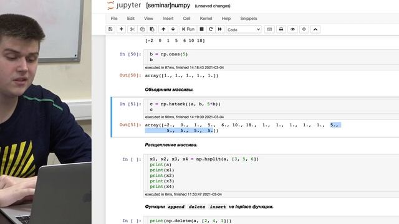Open the Insert menu

tap(168, 18)
